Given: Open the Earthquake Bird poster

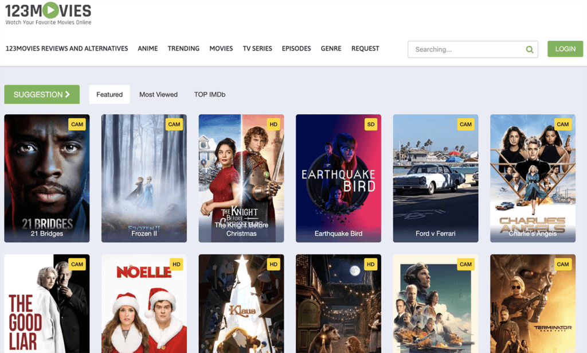Looking at the screenshot, I should (x=338, y=179).
